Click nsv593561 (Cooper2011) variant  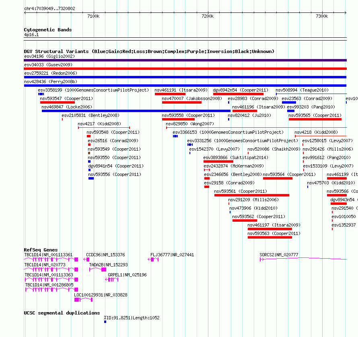coord(251,195)
